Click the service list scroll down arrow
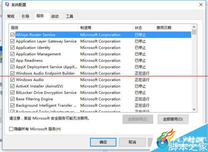Viewport: 208px width, 152px height. coord(194,109)
